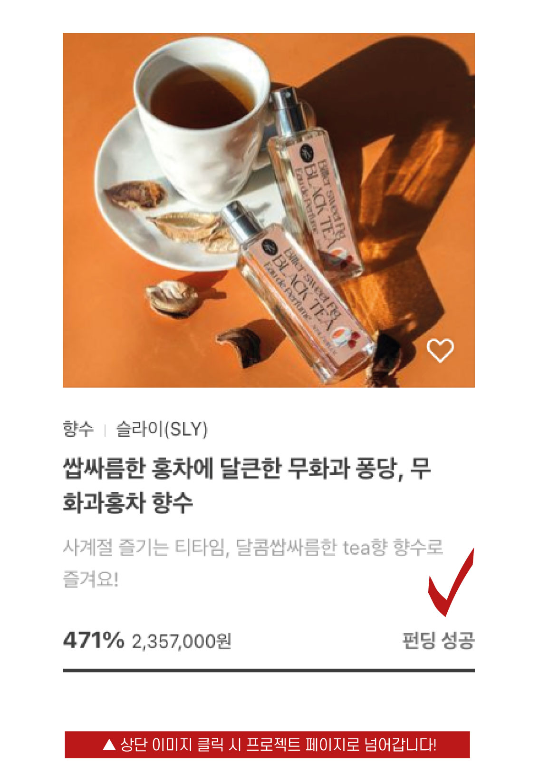Click the 471% funding percentage
The width and height of the screenshot is (539, 784).
(93, 640)
